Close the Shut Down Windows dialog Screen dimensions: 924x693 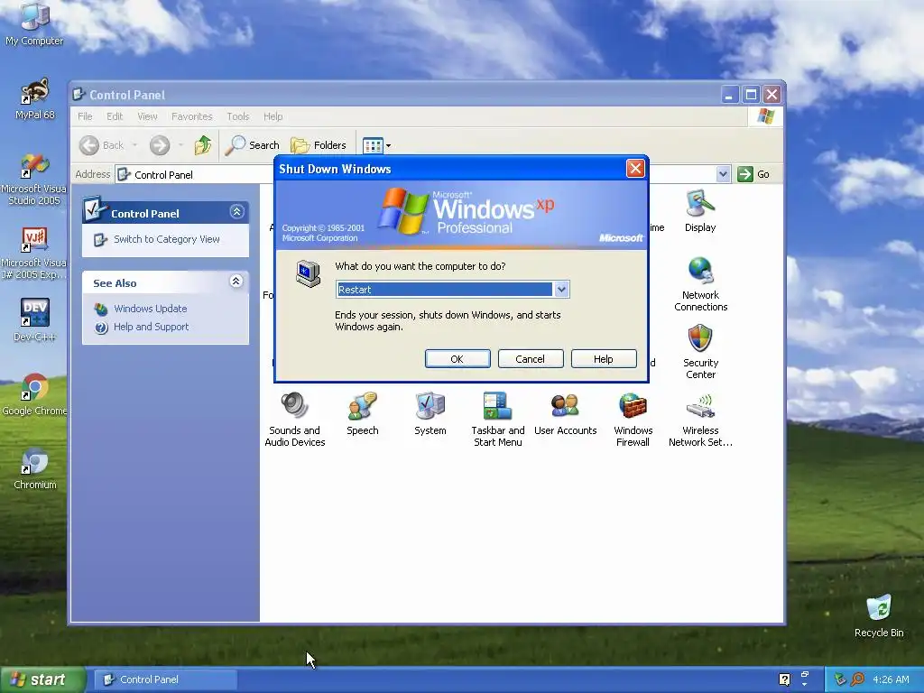coord(635,169)
